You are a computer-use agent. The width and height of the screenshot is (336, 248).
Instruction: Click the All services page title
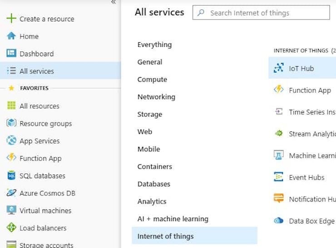point(159,12)
